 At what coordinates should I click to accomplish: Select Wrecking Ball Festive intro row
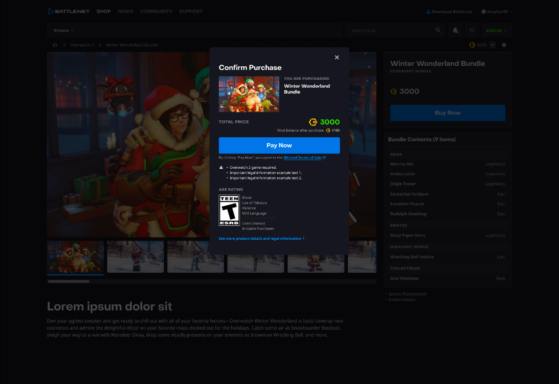448,257
